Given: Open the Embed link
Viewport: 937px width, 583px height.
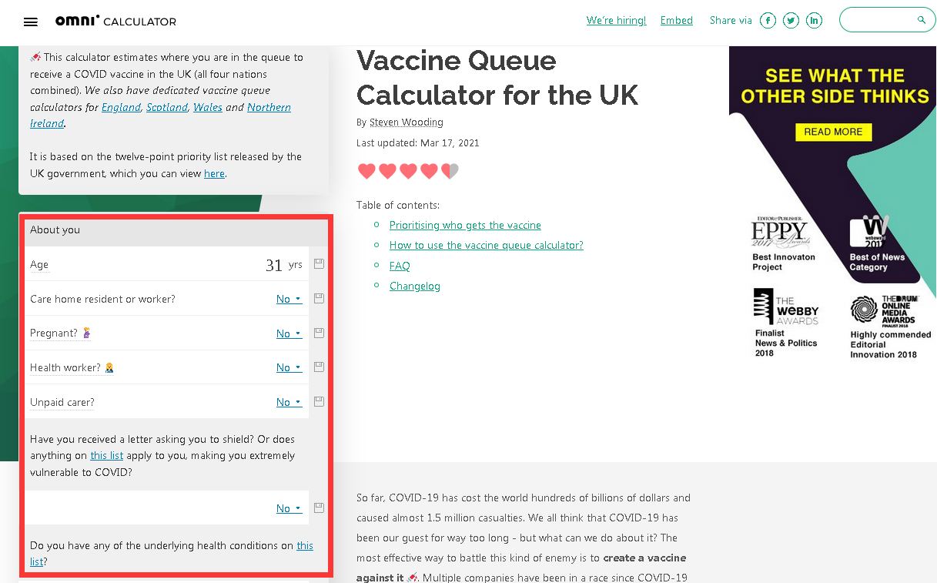Looking at the screenshot, I should pos(677,21).
